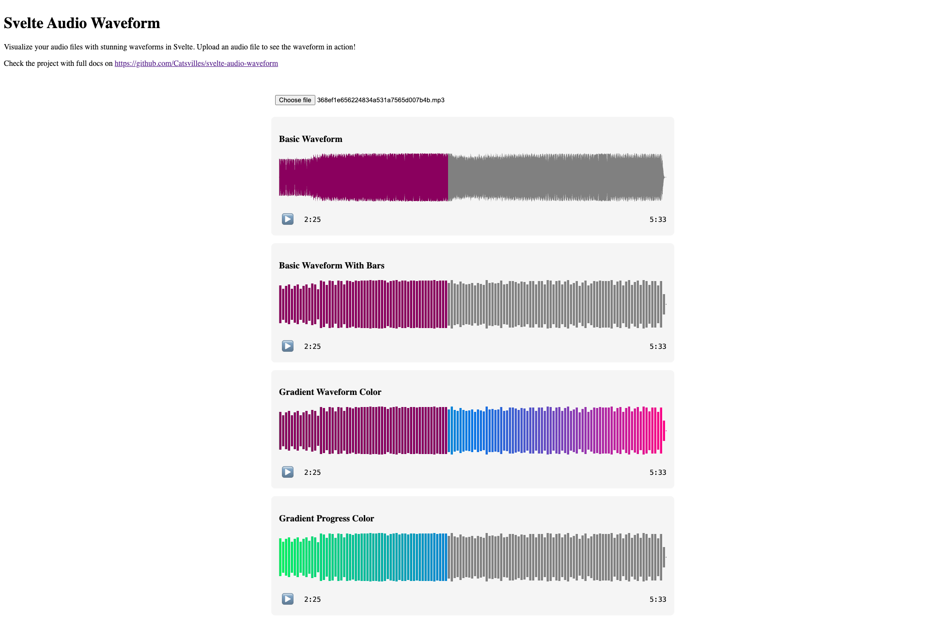
Task: Click the Gradient Waveform Color section title
Action: coord(330,392)
